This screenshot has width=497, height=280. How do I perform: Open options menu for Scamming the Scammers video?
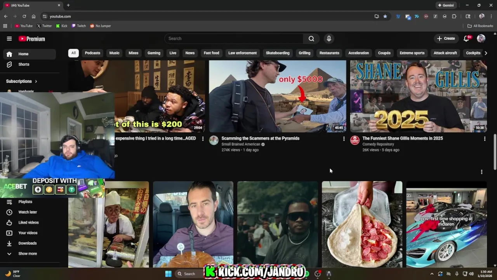(344, 139)
